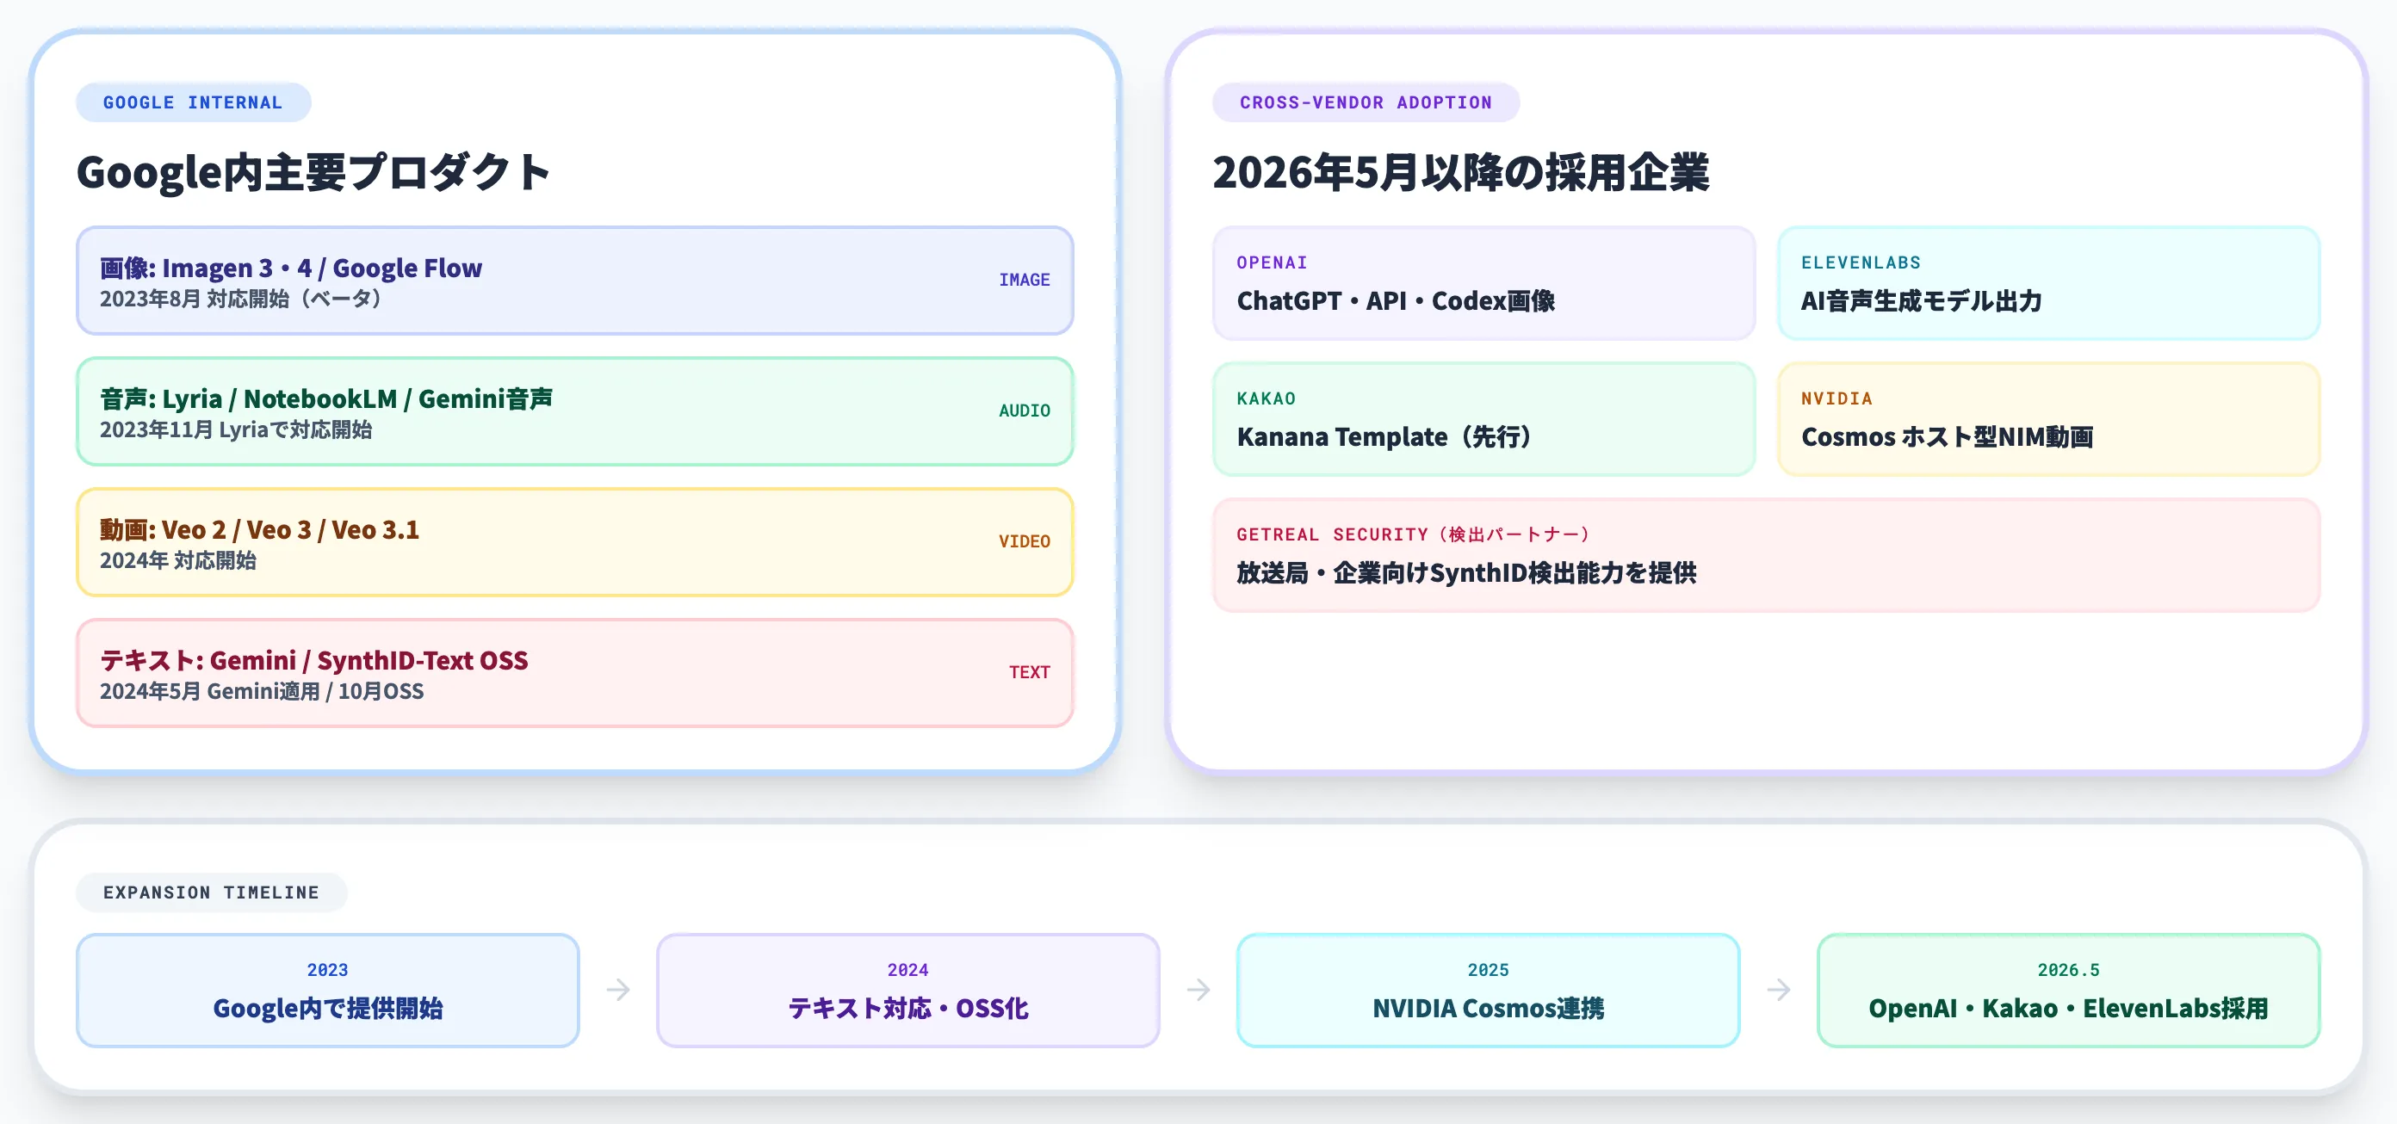Click text 2024年 対応開始

[x=177, y=560]
